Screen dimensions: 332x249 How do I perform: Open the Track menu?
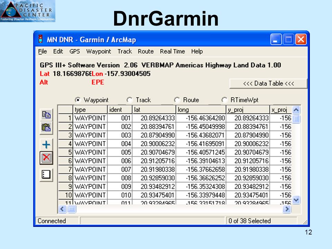point(125,52)
